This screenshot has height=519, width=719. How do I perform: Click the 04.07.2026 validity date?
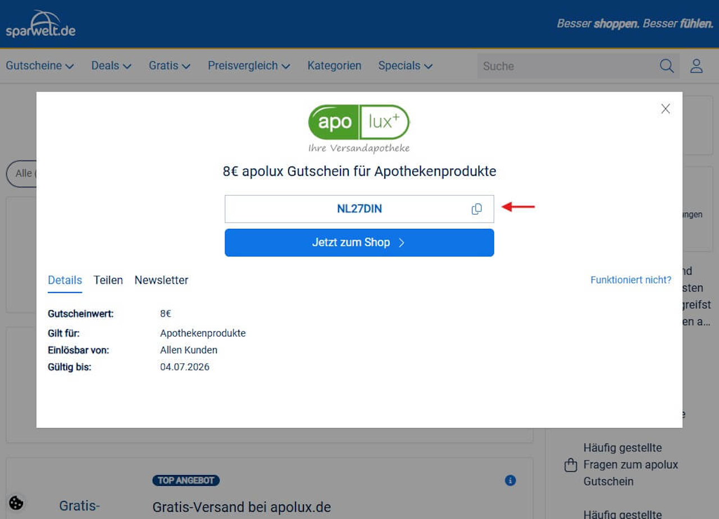185,368
